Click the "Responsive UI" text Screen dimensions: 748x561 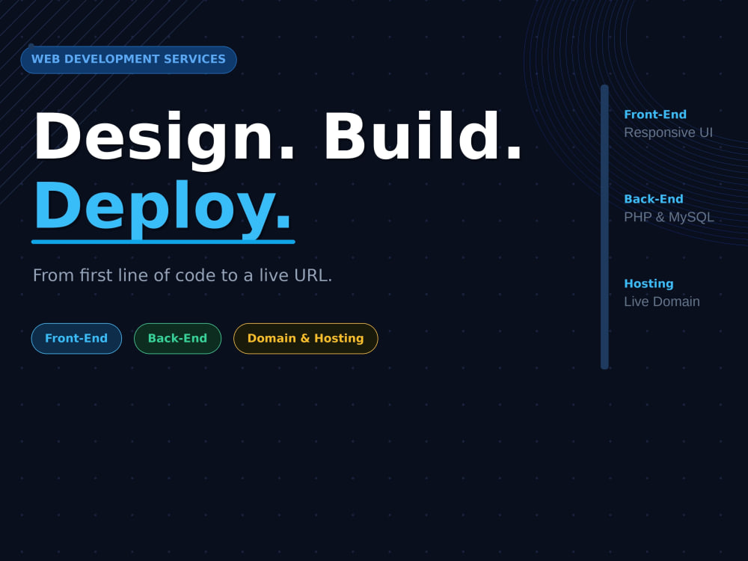[x=668, y=132]
